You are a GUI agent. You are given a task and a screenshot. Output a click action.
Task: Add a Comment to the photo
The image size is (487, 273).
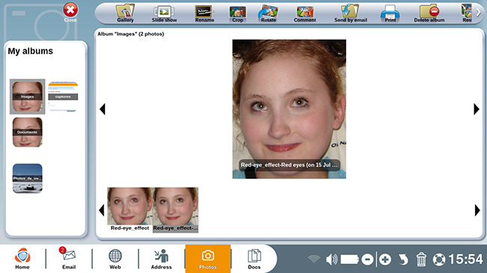coord(305,13)
